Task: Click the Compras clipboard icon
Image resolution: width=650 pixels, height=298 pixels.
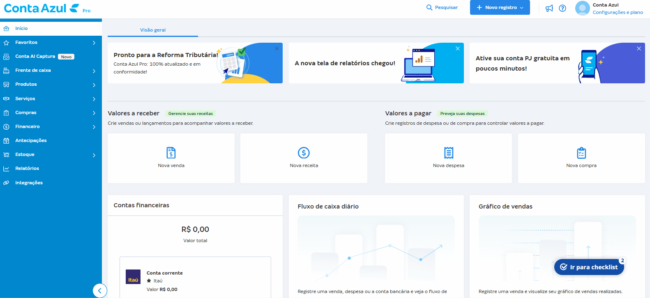Action: (6, 112)
